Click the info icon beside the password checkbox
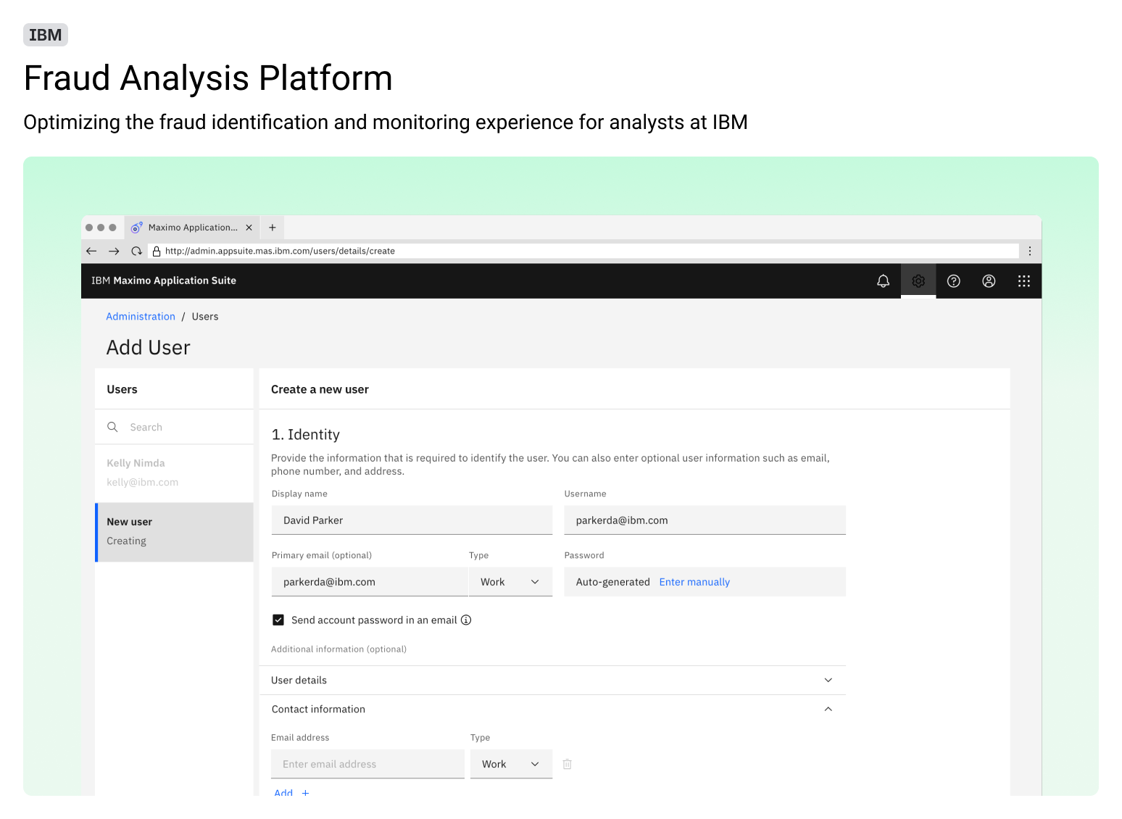The width and height of the screenshot is (1122, 819). tap(466, 620)
